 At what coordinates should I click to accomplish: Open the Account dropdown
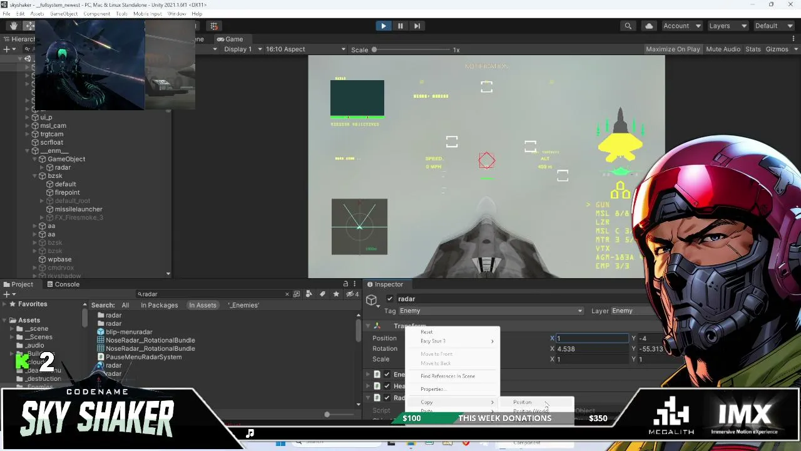[681, 26]
